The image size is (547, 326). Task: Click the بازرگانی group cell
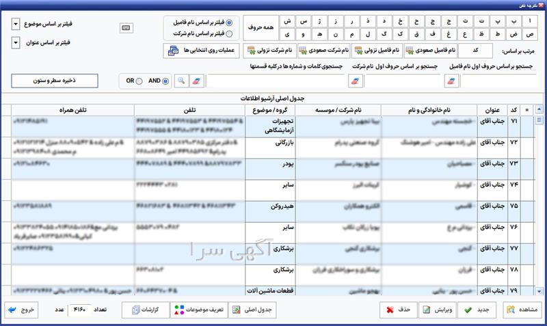click(270, 148)
